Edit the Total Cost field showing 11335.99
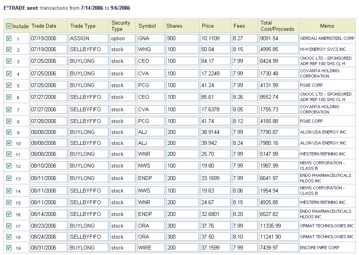The image size is (359, 255). (277, 225)
